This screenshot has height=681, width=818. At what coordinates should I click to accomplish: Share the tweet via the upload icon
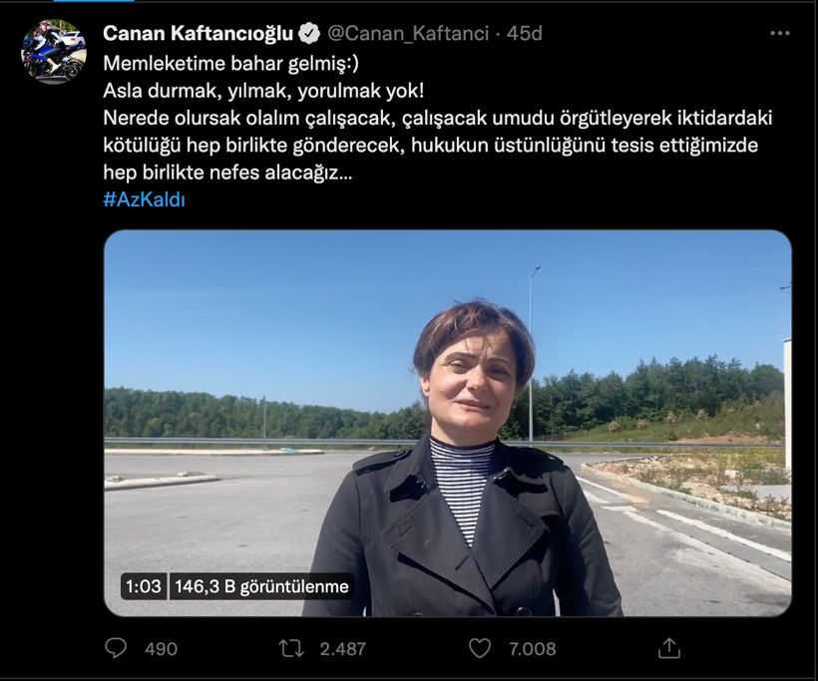pyautogui.click(x=669, y=648)
